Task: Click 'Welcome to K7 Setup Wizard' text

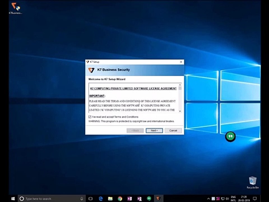Action: 107,79
